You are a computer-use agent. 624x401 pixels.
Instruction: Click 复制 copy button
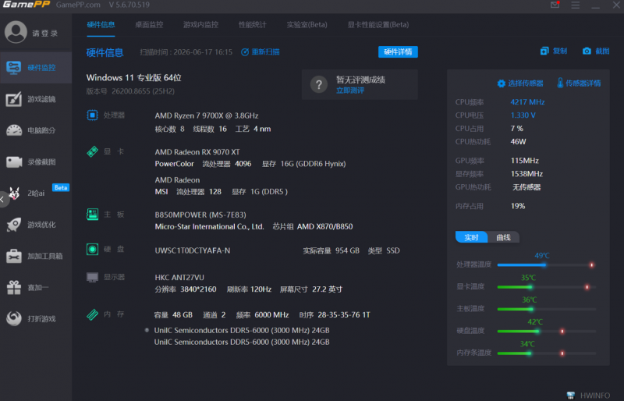(x=554, y=51)
